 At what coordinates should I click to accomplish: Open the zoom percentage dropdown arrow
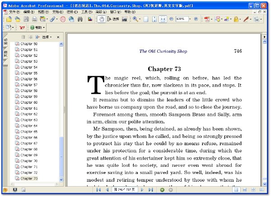pos(190,19)
